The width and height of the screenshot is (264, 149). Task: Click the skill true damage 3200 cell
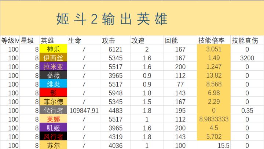tap(247, 58)
